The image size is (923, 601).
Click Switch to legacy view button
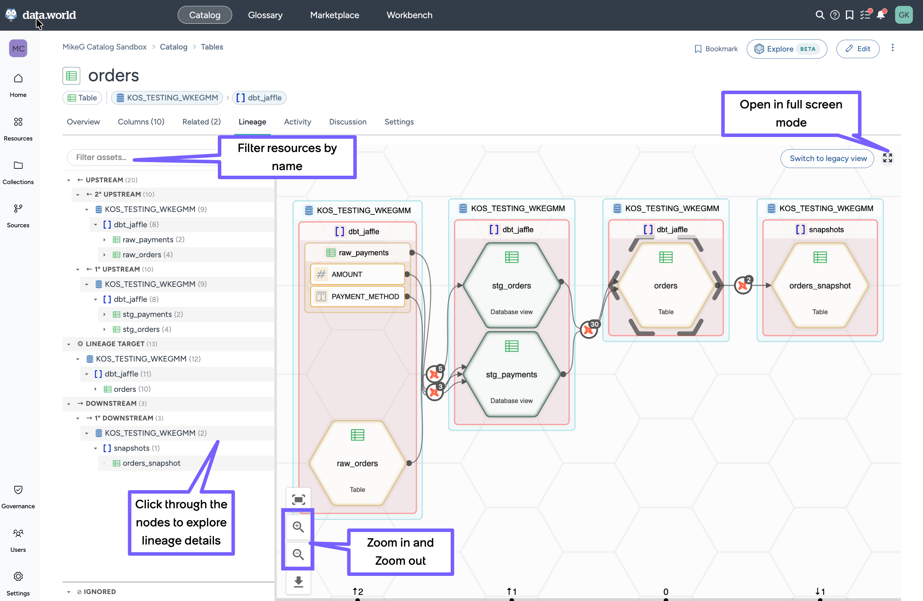(x=828, y=158)
